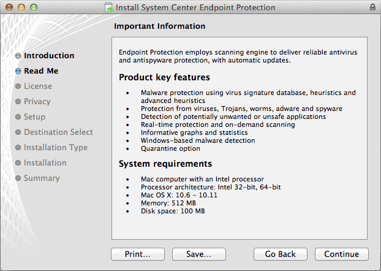Click the Setup step bullet

tap(18, 116)
